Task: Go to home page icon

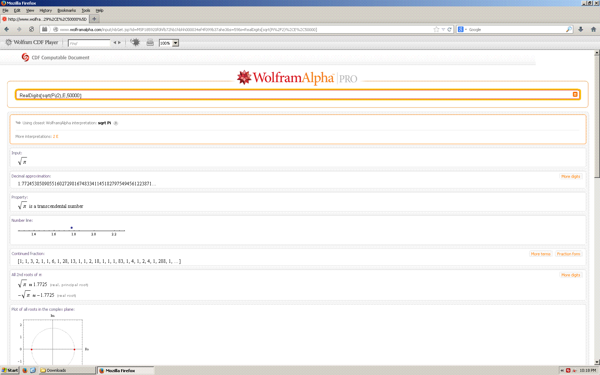Action: 593,29
